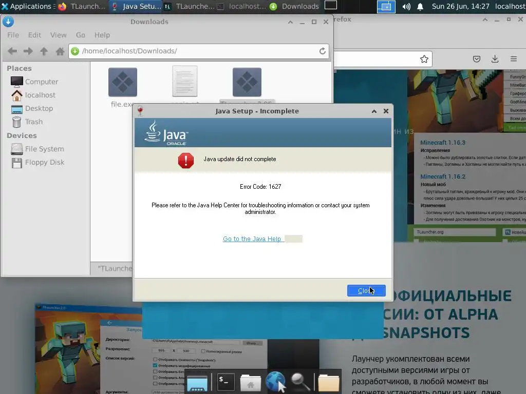Bookmark page with Firefox star icon
Image resolution: width=526 pixels, height=394 pixels.
click(x=424, y=60)
